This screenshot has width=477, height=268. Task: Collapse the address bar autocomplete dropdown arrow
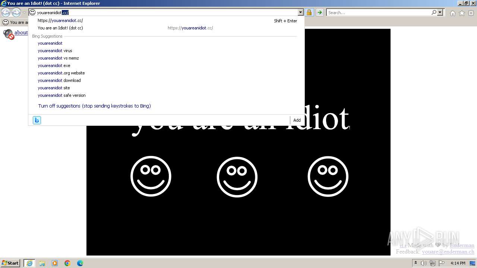[x=301, y=13]
